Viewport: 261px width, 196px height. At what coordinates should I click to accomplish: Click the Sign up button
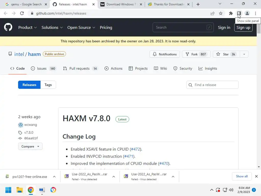point(243,28)
